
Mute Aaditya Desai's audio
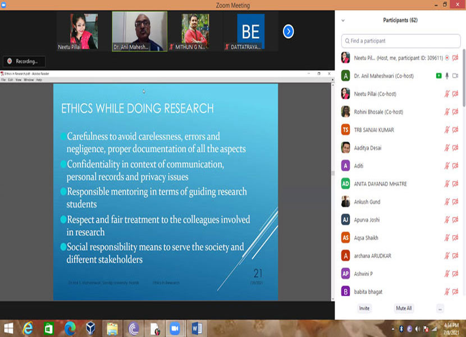click(447, 148)
